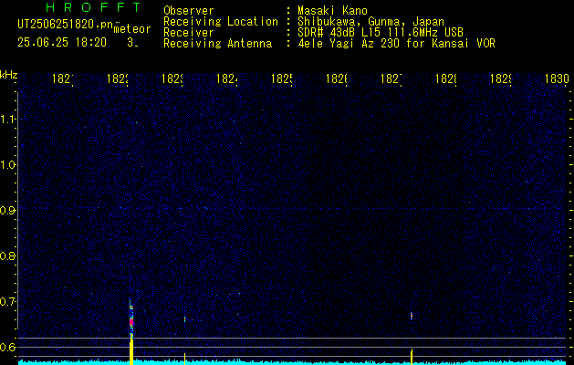574x365 pixels.
Task: Click the 0.6 kHz axis value
Action: click(x=7, y=347)
